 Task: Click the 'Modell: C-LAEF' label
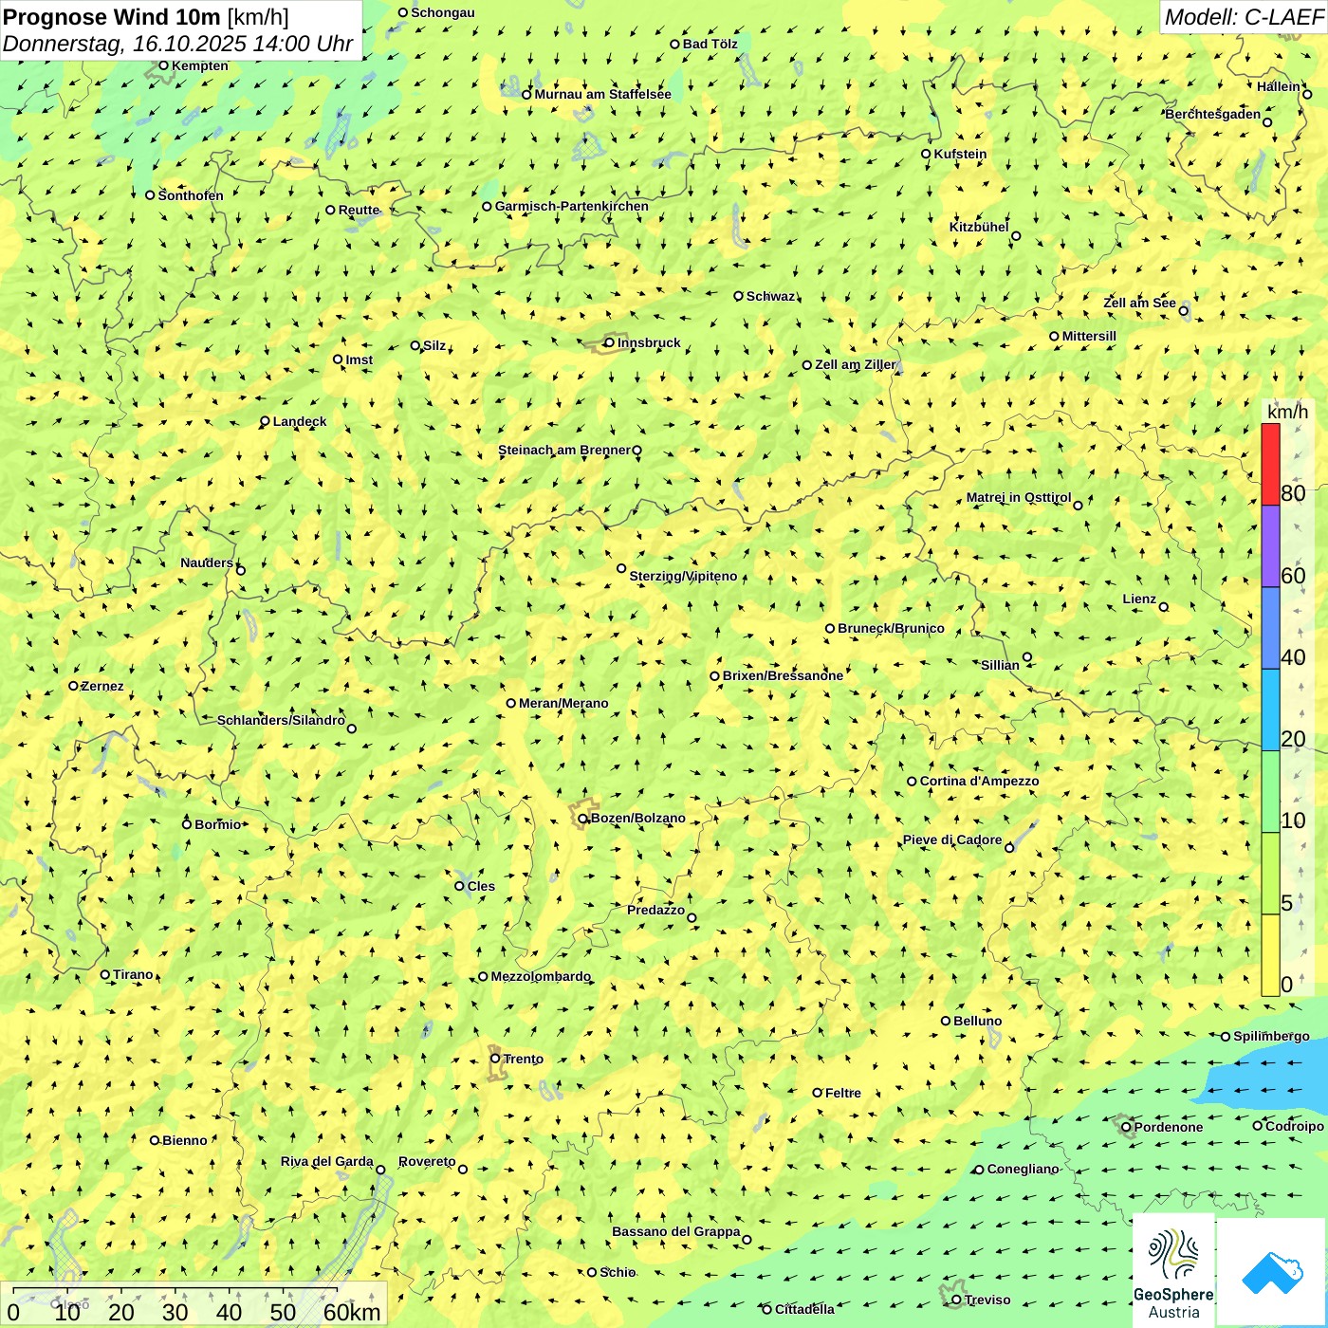(1244, 17)
